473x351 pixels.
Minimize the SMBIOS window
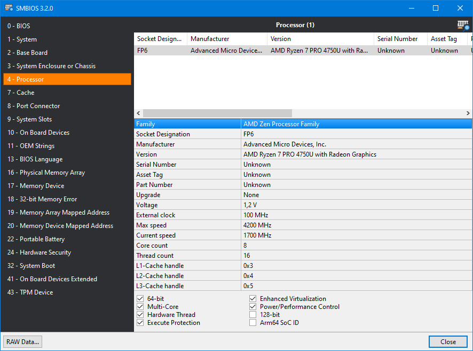[x=412, y=8]
